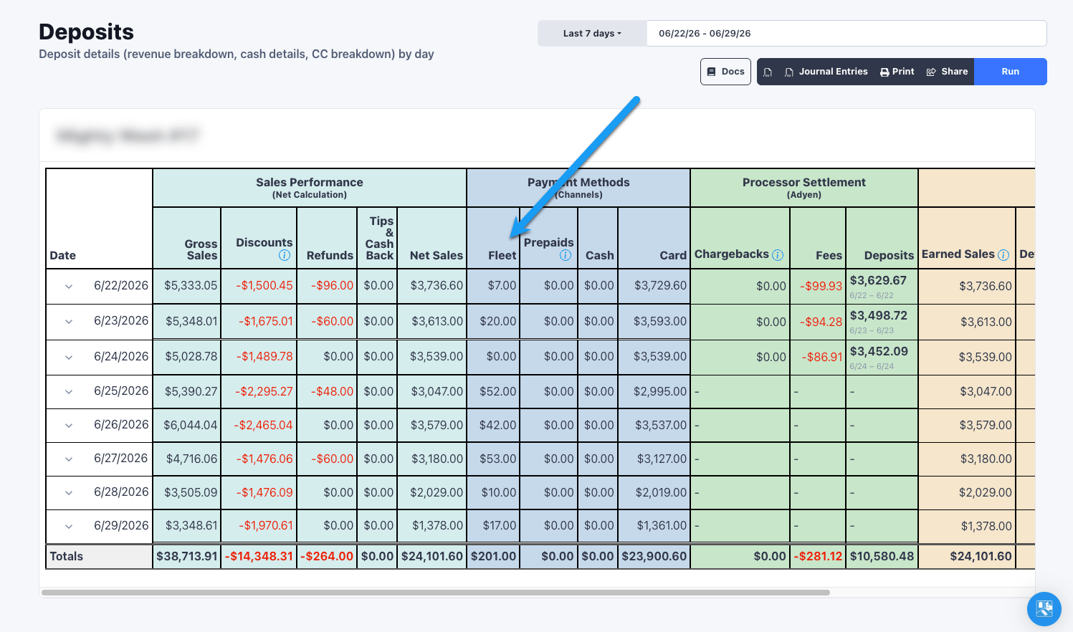The height and width of the screenshot is (632, 1073).
Task: Click discount value -$2,295.27
Action: tap(264, 391)
